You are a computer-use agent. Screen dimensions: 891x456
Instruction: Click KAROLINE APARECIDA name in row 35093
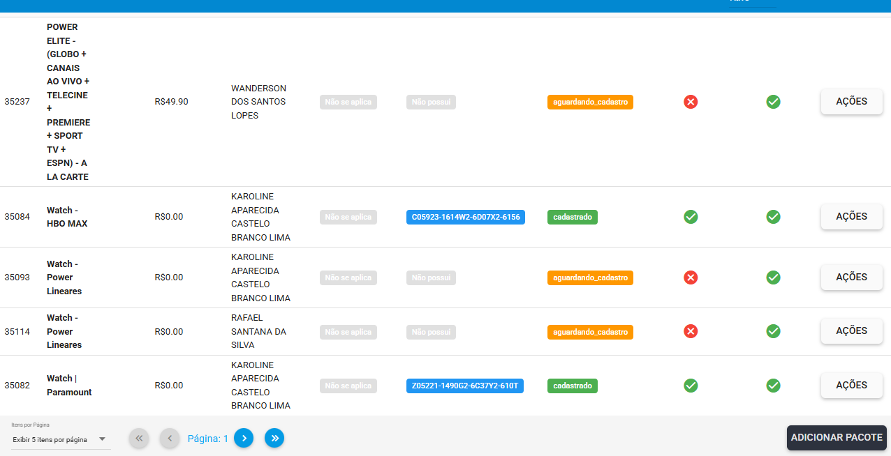(x=260, y=278)
